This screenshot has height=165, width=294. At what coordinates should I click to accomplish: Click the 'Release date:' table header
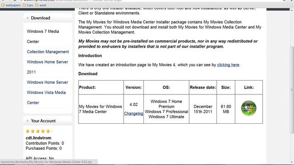[203, 88]
